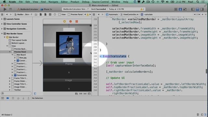Toggle document outline visibility button
Image resolution: width=208 pixels, height=117 pixels.
(x=35, y=94)
